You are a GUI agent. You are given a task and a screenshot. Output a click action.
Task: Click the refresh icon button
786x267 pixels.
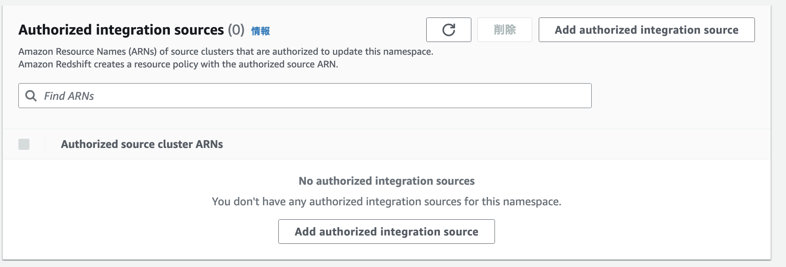coord(449,30)
